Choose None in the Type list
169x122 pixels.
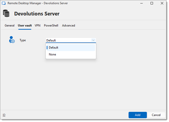pos(71,54)
